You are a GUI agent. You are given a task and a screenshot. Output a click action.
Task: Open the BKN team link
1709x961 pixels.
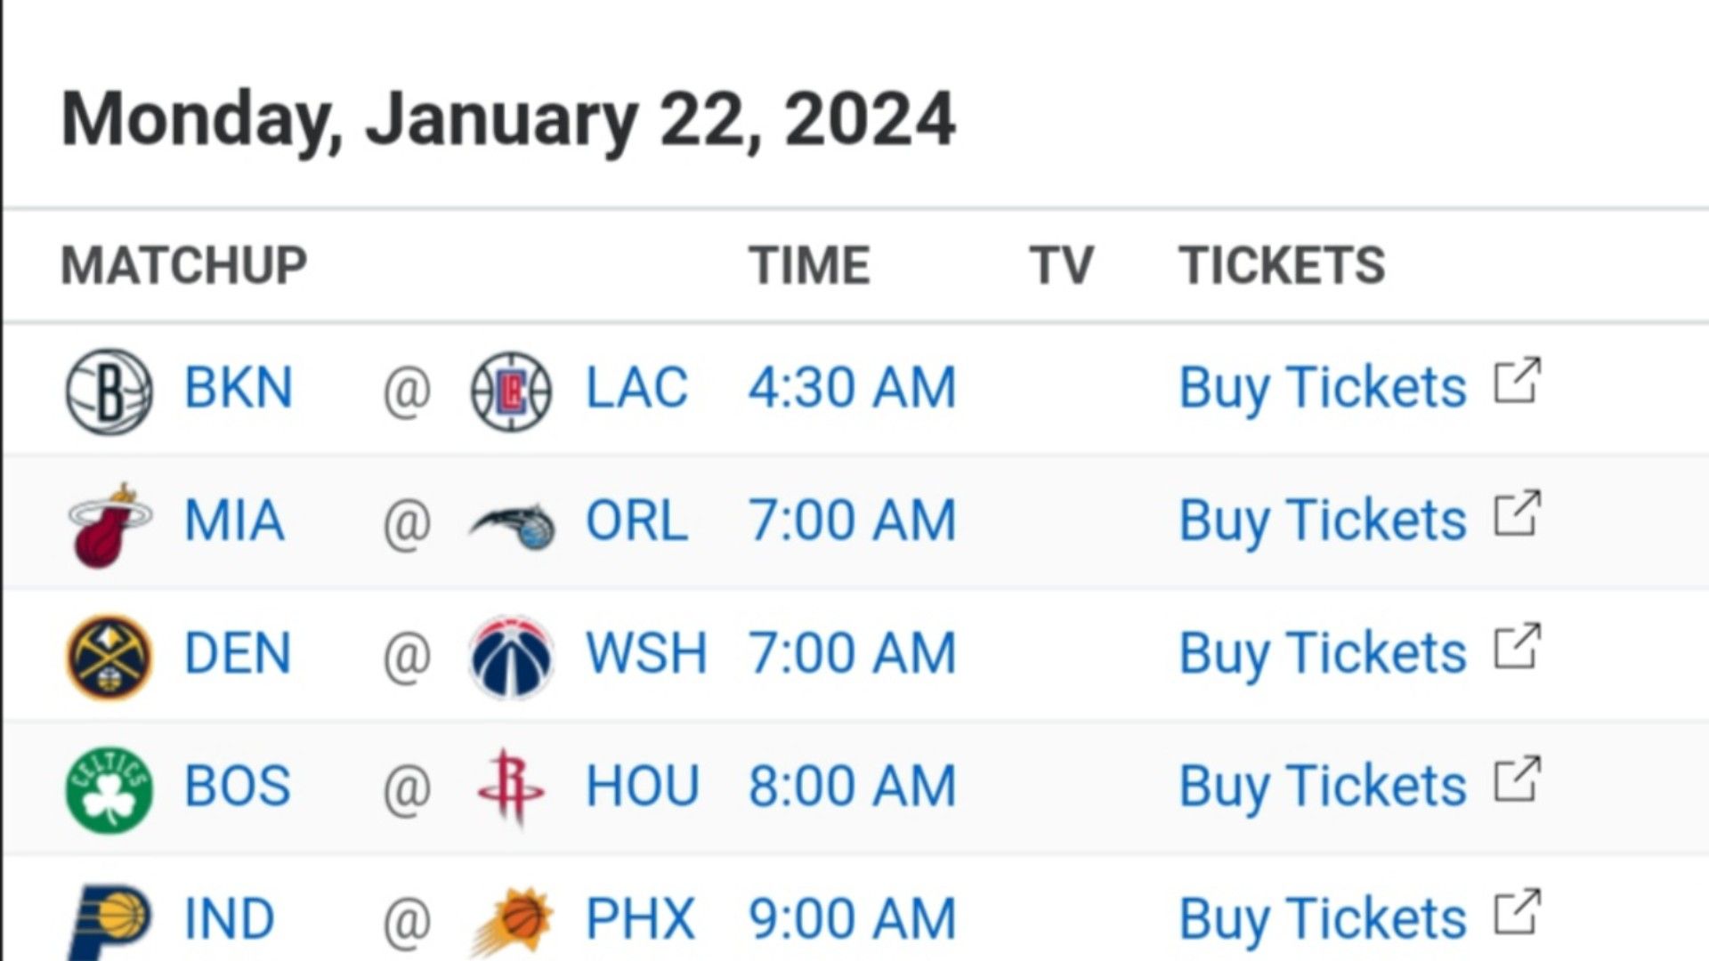click(x=239, y=388)
